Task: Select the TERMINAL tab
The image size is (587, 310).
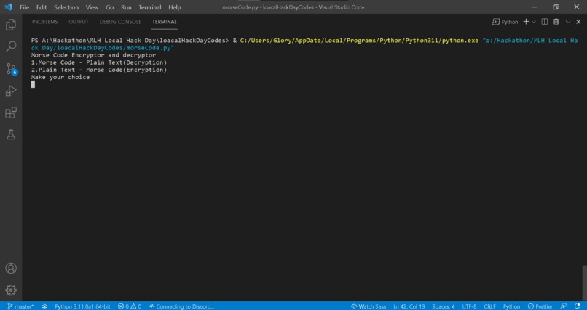Action: pos(165,22)
